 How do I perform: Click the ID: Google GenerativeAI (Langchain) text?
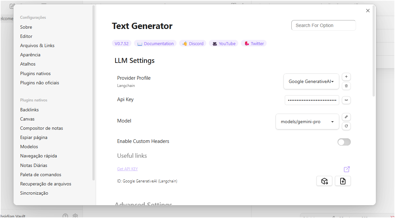147,181
